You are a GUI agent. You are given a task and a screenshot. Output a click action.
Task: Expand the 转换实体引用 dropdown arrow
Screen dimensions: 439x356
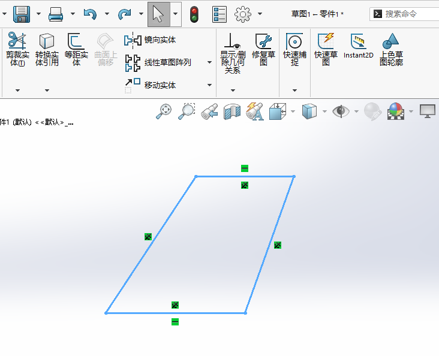pyautogui.click(x=47, y=90)
